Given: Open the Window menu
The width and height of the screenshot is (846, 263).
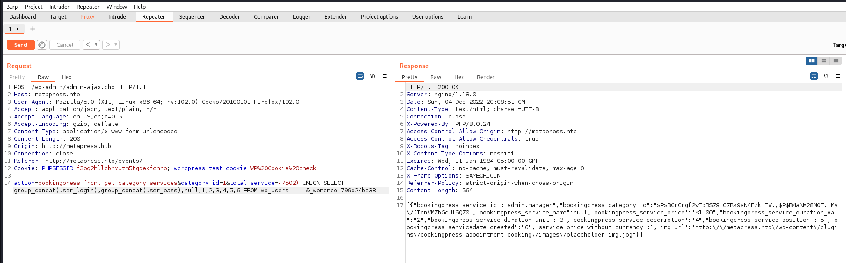Looking at the screenshot, I should pyautogui.click(x=117, y=7).
